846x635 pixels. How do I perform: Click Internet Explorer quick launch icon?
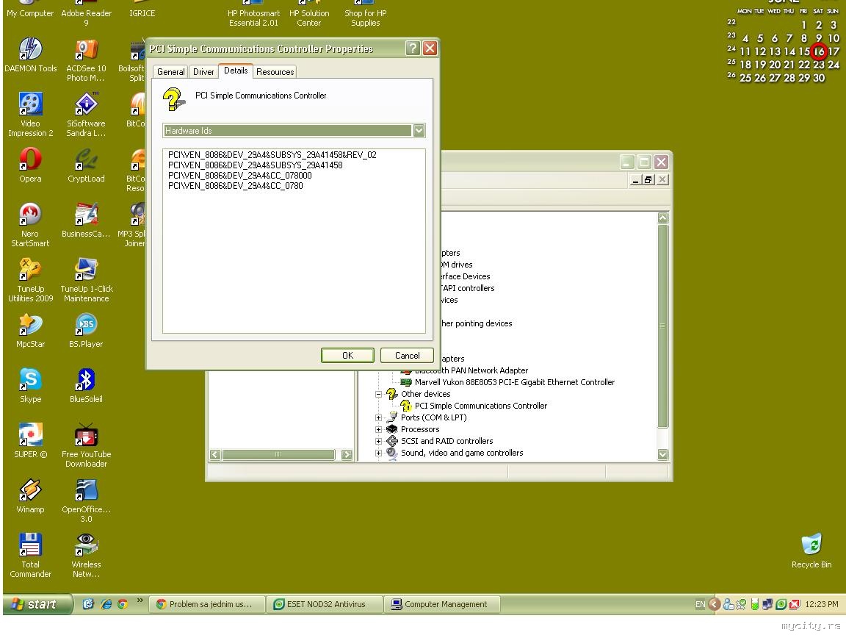tap(106, 604)
